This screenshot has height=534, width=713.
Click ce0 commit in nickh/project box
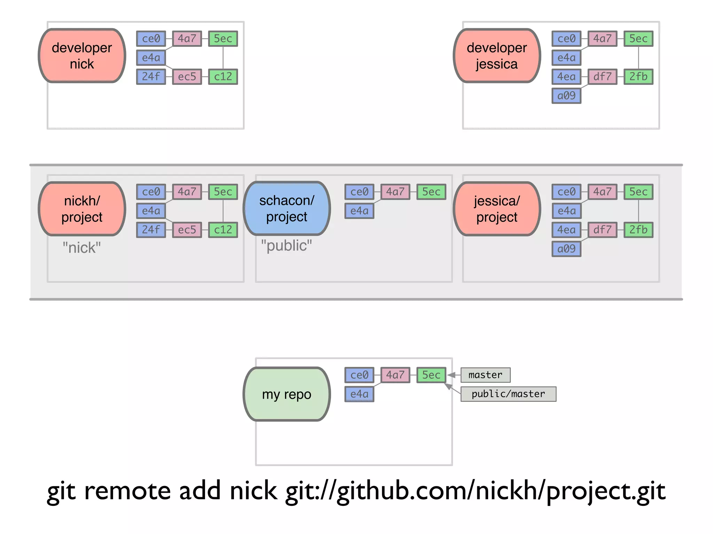151,192
